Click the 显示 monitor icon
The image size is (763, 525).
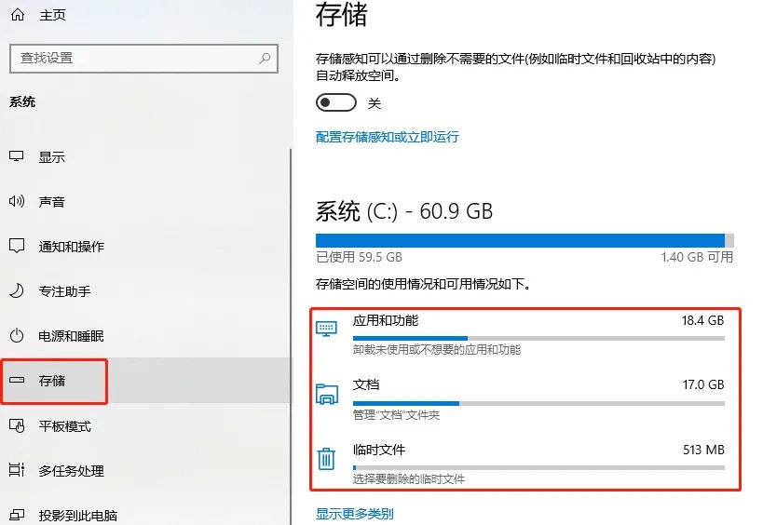(17, 156)
